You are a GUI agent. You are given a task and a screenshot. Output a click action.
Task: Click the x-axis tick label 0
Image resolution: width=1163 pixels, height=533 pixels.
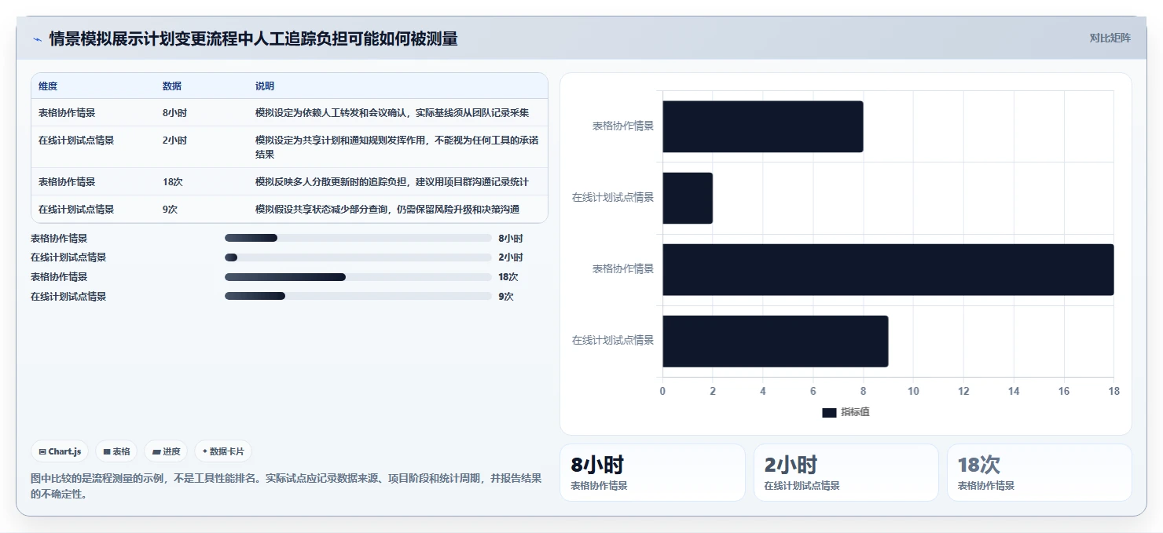662,391
